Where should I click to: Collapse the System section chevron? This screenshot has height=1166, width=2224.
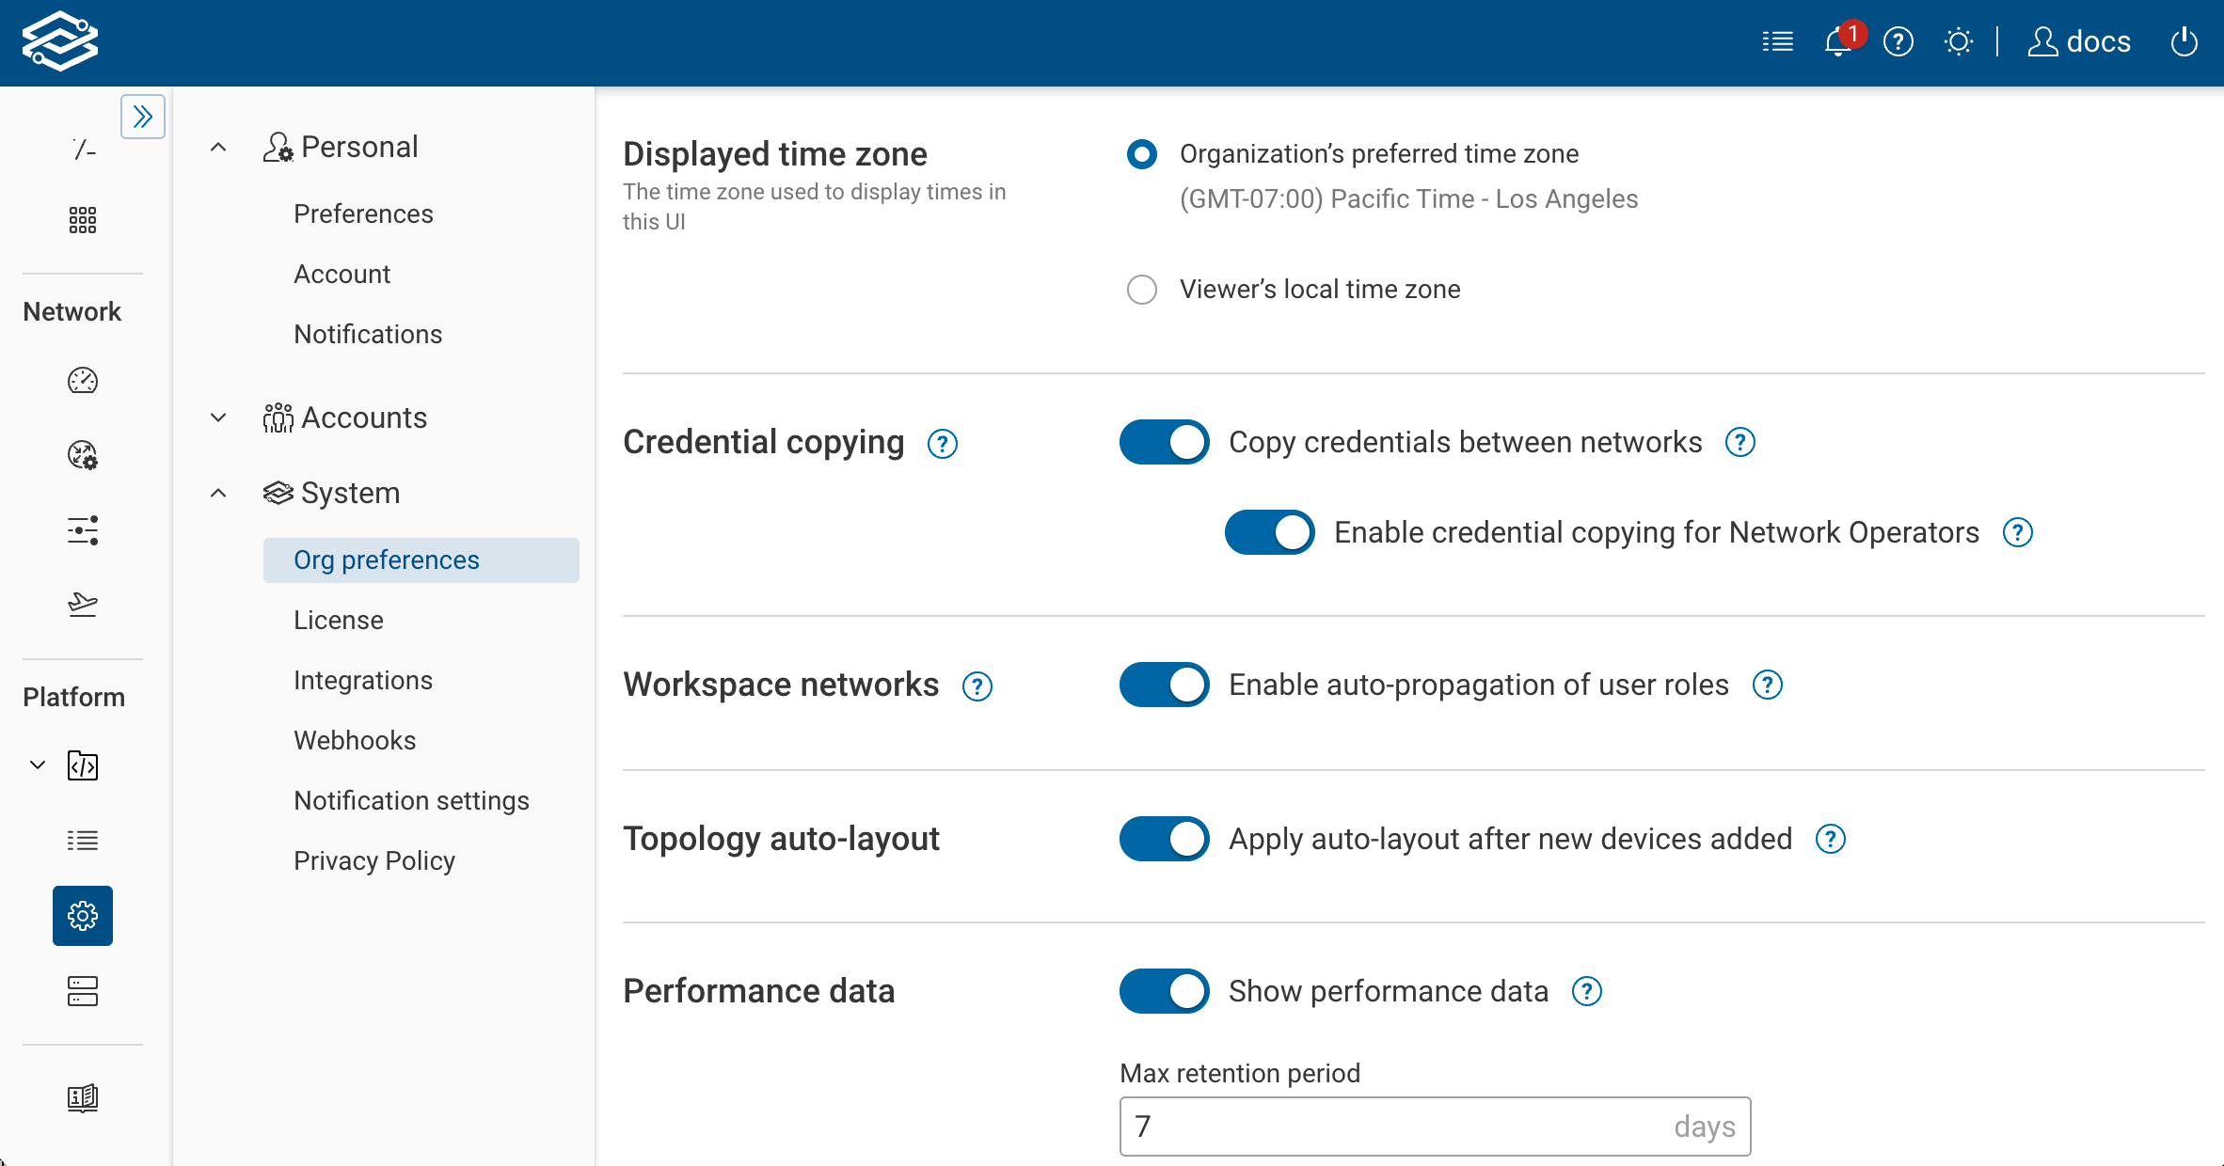click(218, 493)
